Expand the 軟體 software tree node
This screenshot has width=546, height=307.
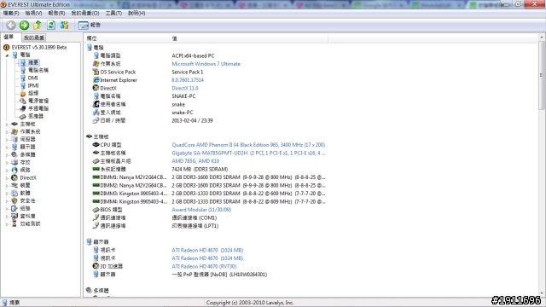click(7, 193)
